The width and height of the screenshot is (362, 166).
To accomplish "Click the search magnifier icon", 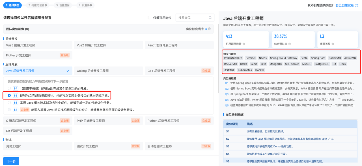I will coord(210,18).
